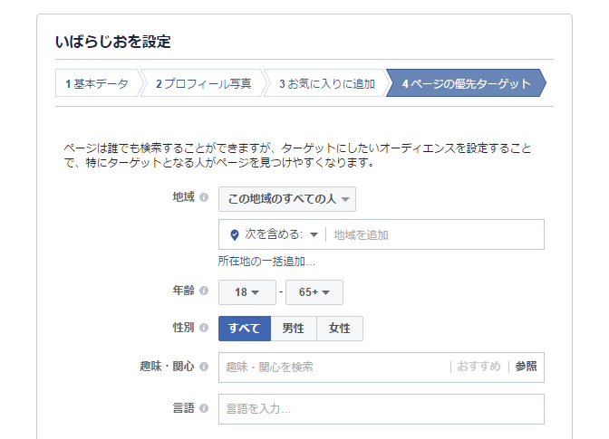The height and width of the screenshot is (439, 609).
Task: Open この地域のすべての人 dropdown
Action: 287,199
